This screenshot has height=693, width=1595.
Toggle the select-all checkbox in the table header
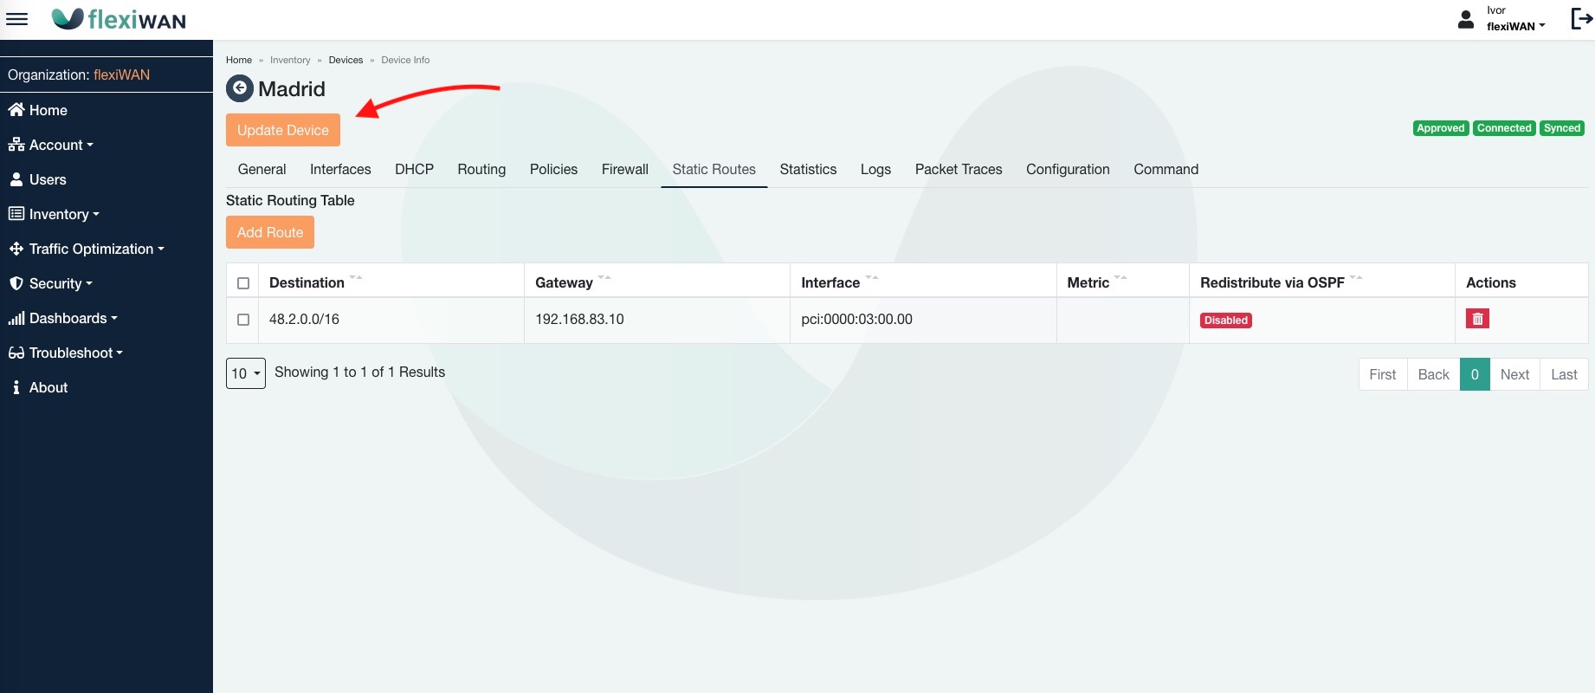(x=243, y=283)
